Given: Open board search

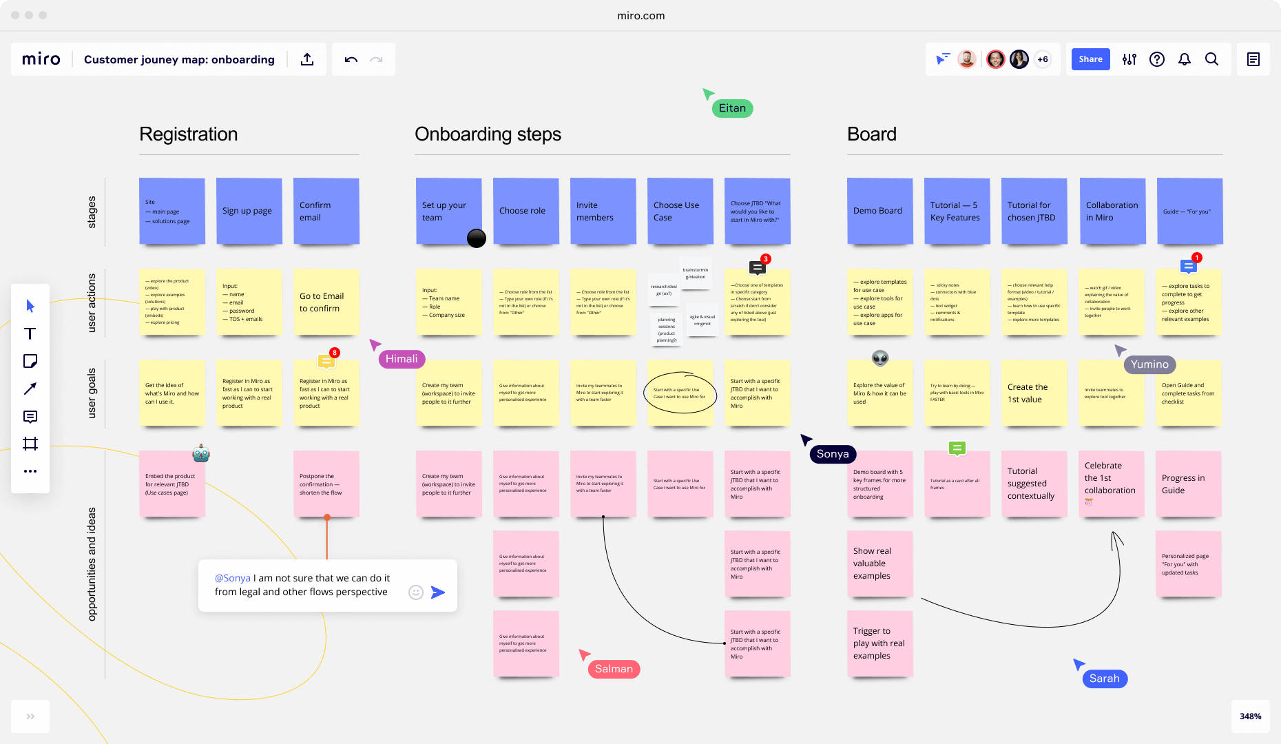Looking at the screenshot, I should pos(1211,59).
